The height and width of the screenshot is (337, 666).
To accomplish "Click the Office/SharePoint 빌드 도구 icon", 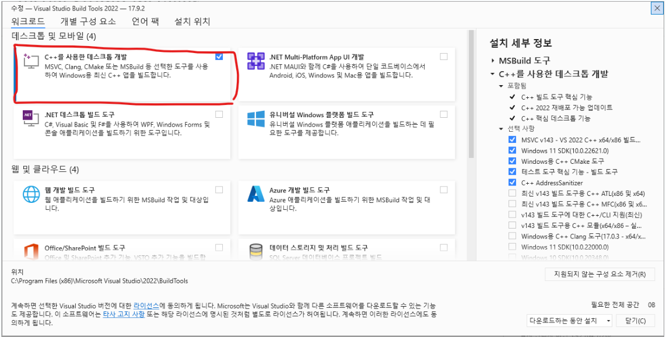I will [x=31, y=251].
